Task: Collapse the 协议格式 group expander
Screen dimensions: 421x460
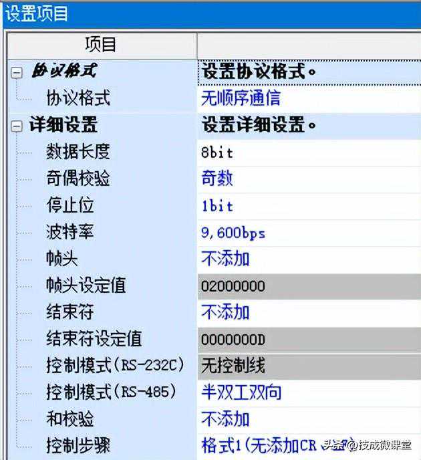Action: click(16, 73)
